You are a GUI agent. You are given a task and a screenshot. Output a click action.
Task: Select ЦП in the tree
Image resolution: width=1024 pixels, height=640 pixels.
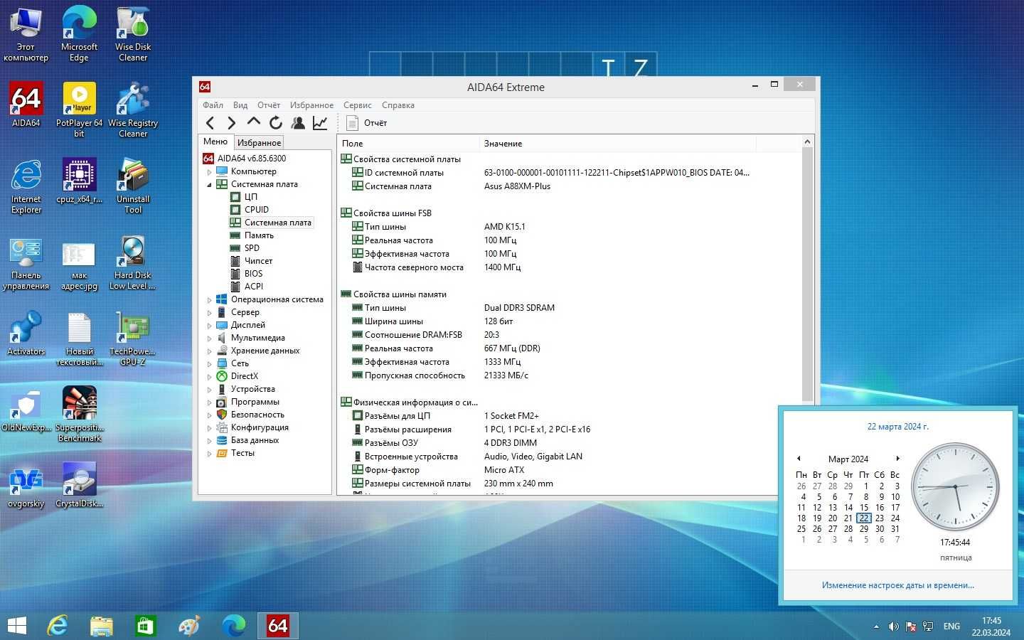(x=250, y=197)
